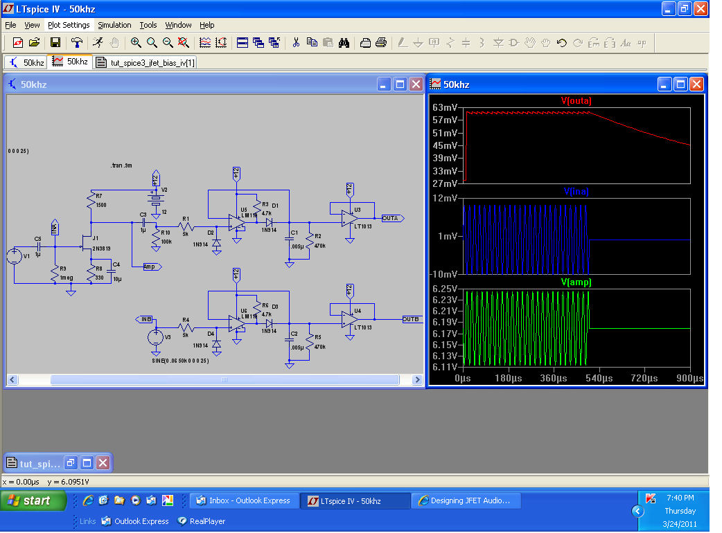Click the greyed Resistor component icon
Screen dimensions: 722x533
coord(450,43)
